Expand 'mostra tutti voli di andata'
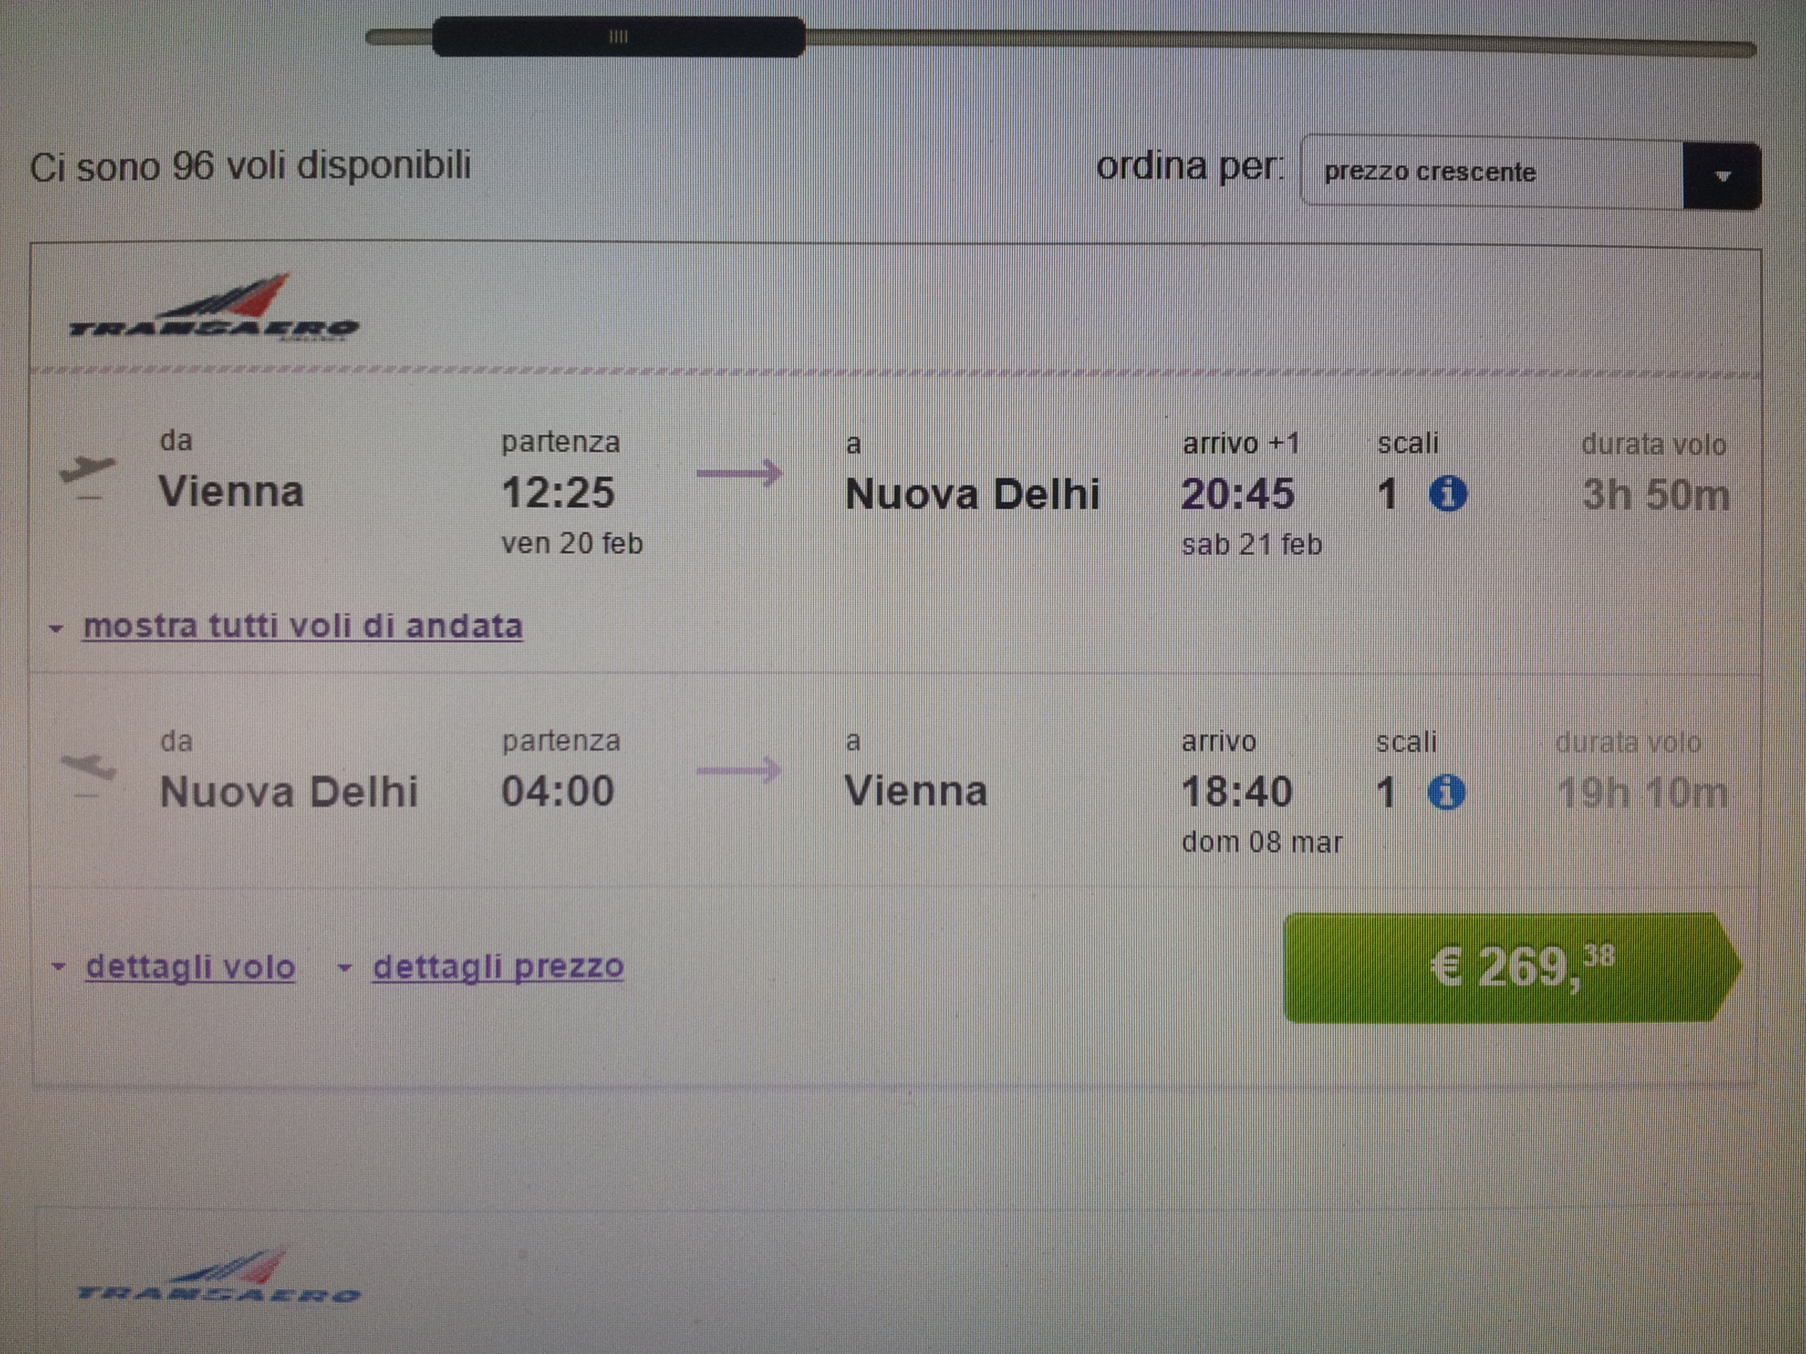1806x1354 pixels. click(302, 626)
